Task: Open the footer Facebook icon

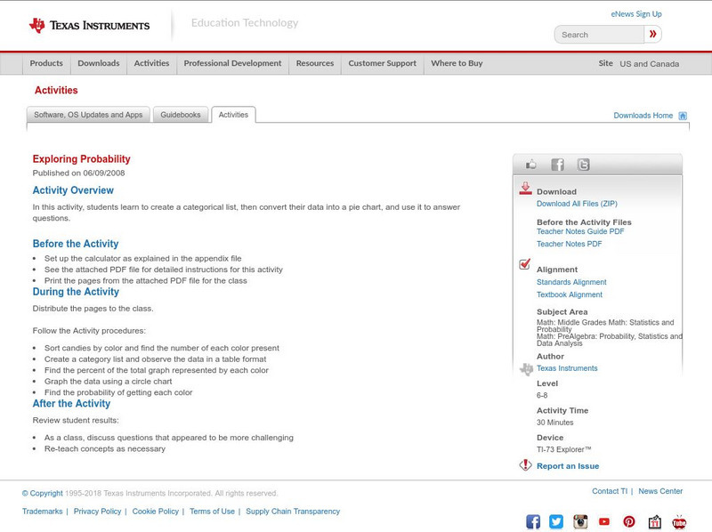Action: point(533,521)
